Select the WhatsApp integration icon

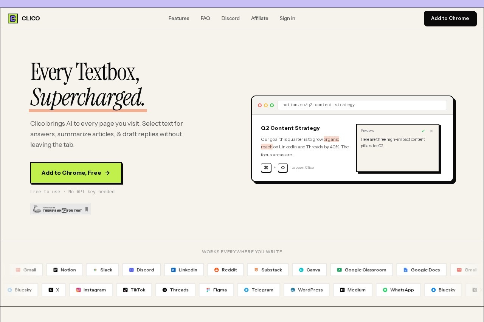(385, 290)
